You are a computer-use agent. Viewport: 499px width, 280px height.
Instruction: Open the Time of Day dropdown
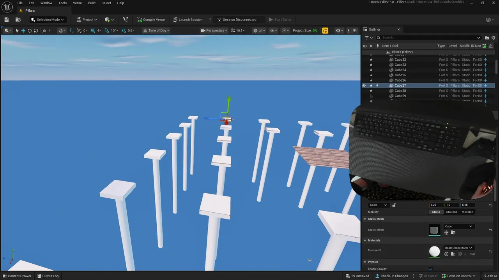[156, 30]
